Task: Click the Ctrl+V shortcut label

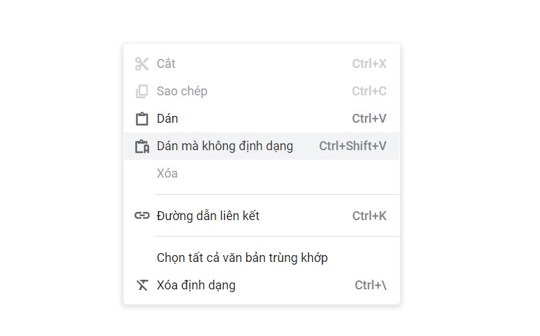Action: pos(369,119)
